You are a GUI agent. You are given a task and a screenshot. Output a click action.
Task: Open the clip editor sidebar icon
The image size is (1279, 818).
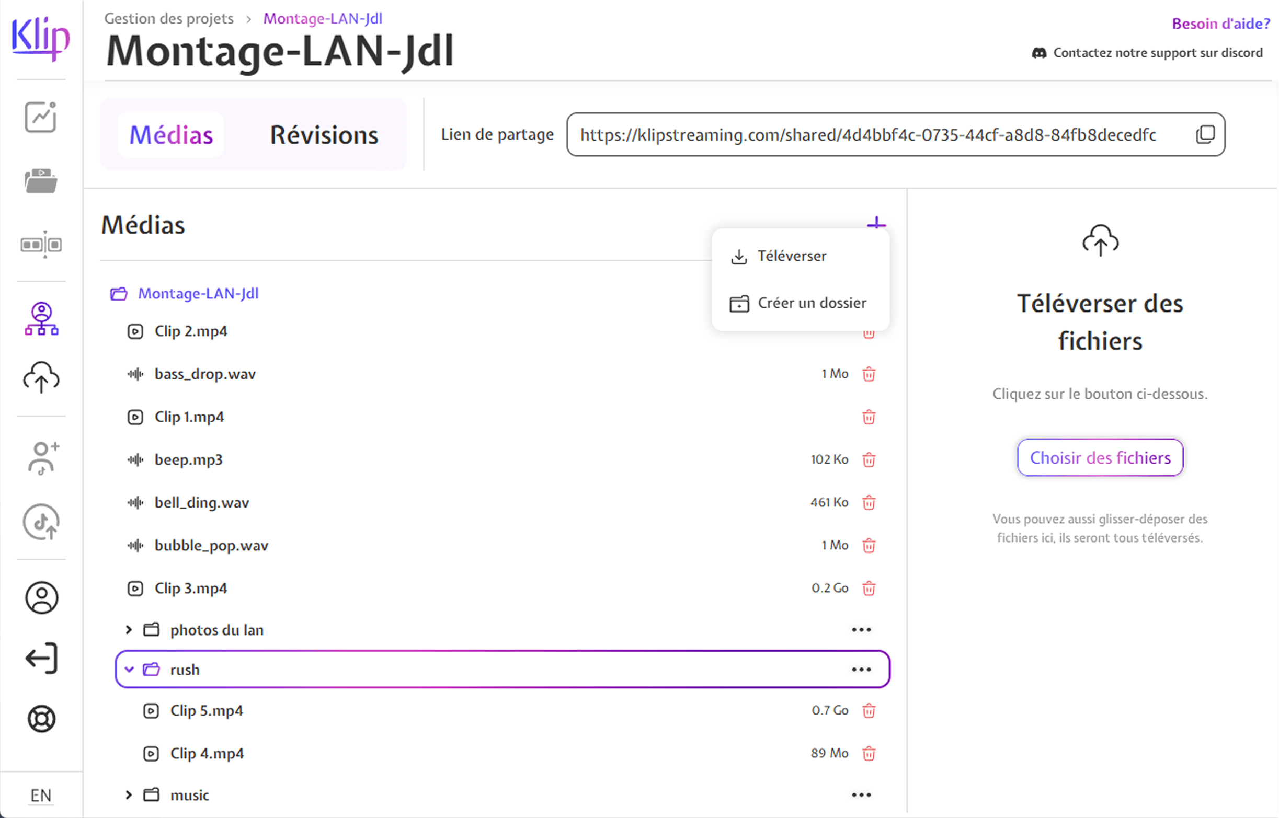click(x=41, y=245)
